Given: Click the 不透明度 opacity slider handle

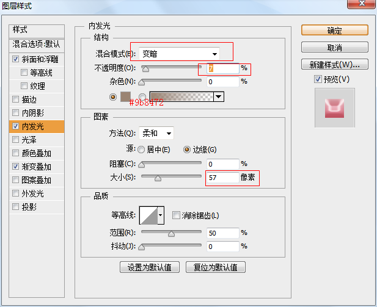Looking at the screenshot, I should [x=145, y=69].
